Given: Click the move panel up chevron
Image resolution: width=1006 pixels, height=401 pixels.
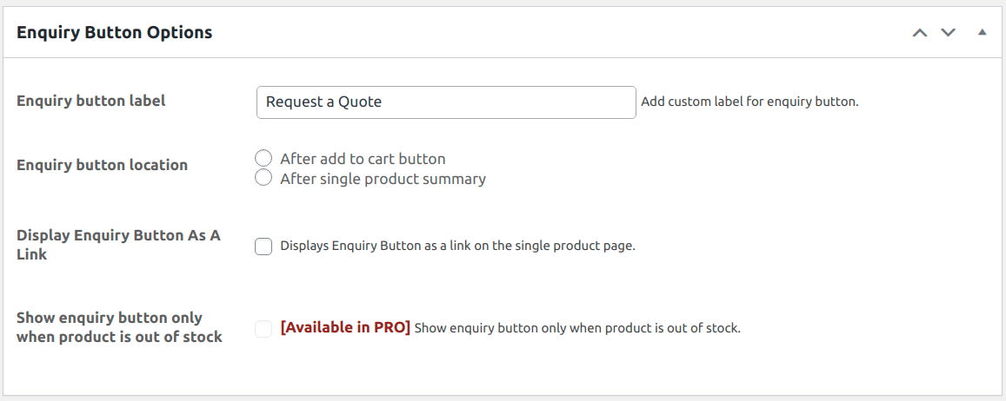Looking at the screenshot, I should click(919, 33).
